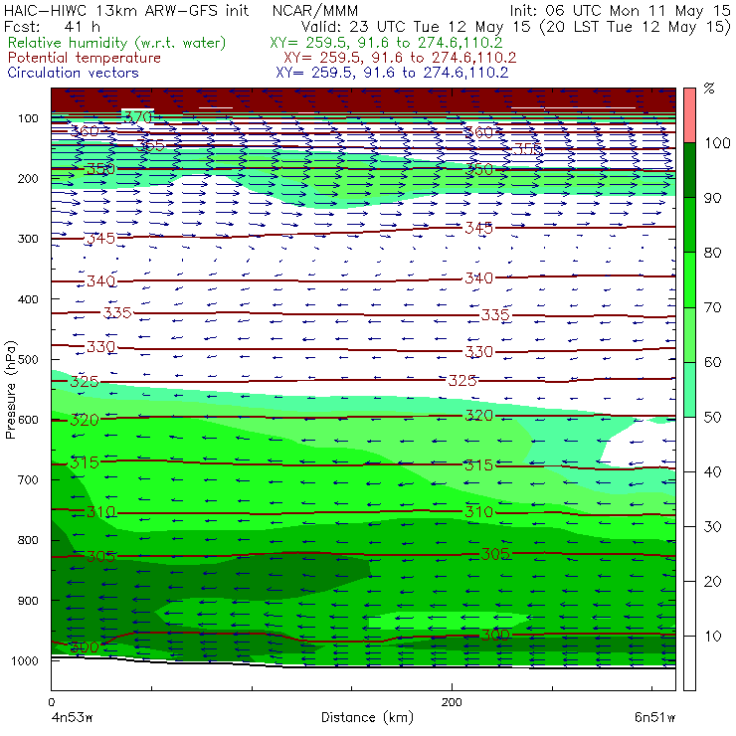Click the blue XY coordinate line
Screen dimensions: 736x736
coord(392,73)
